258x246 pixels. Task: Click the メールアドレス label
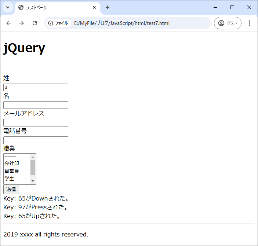point(24,113)
